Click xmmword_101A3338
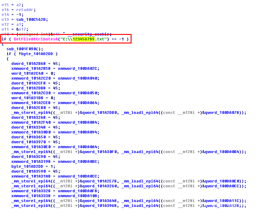The width and height of the screenshot is (261, 210). click(x=31, y=196)
